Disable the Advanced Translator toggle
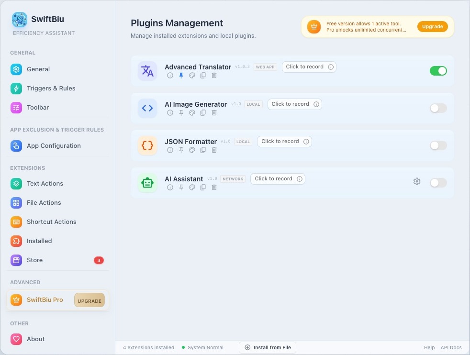 [x=438, y=71]
